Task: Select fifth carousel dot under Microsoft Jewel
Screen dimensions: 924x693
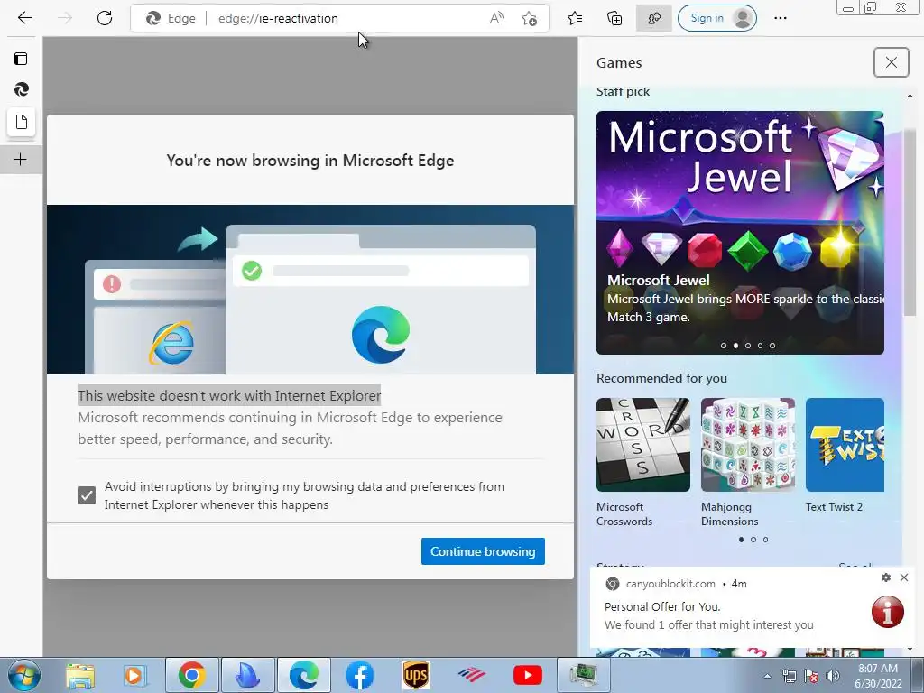Action: 772,346
